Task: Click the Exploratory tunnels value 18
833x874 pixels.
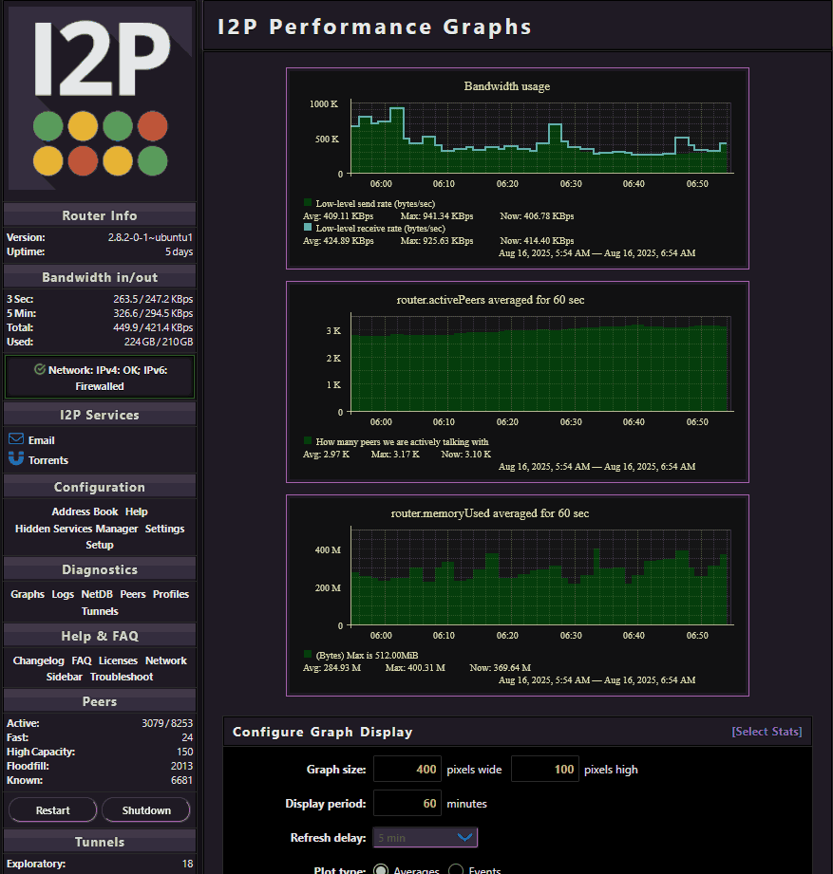Action: (x=187, y=864)
